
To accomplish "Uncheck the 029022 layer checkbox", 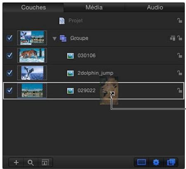I will click(9, 90).
